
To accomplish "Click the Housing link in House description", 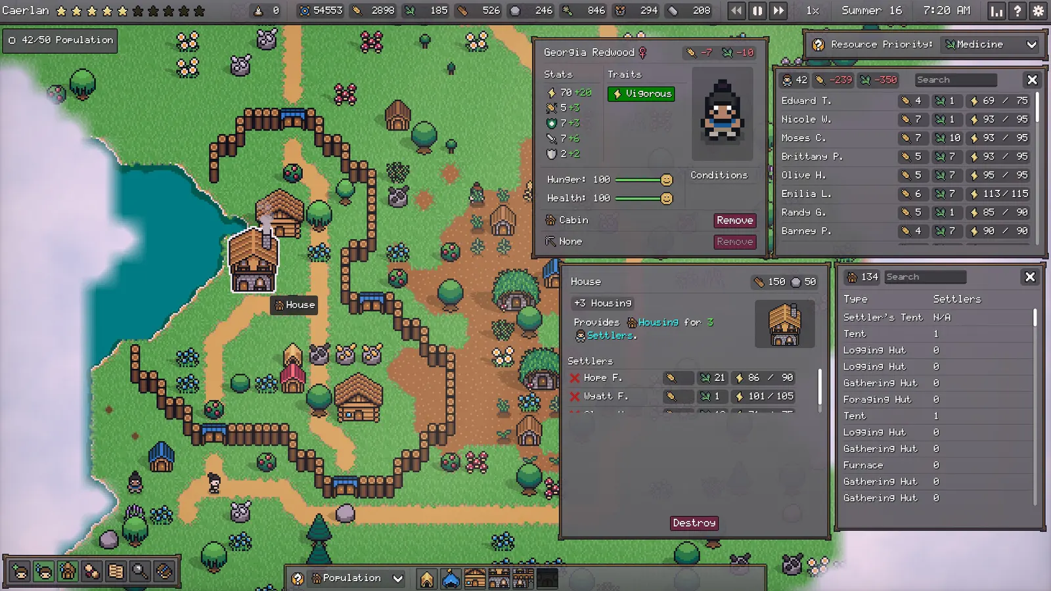I will (x=653, y=322).
